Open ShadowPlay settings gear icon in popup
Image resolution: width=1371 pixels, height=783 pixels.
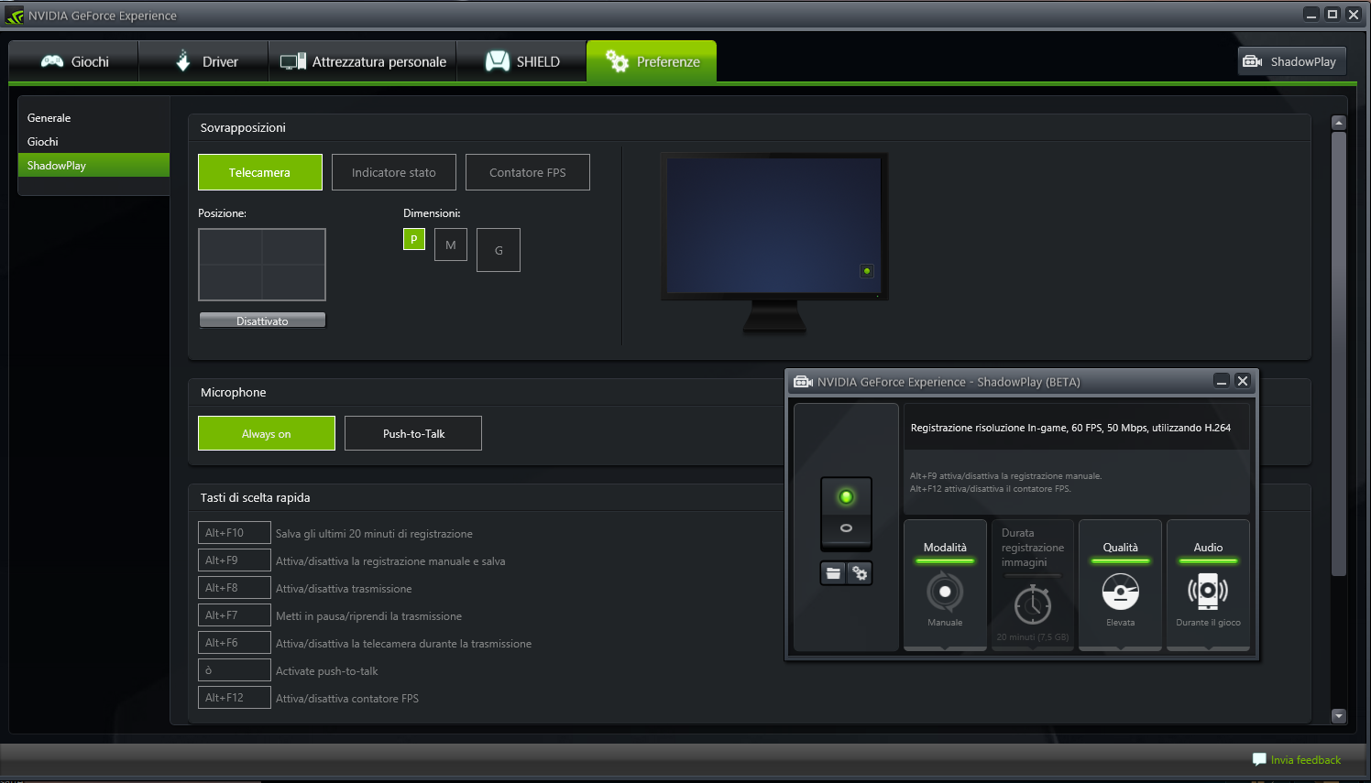[860, 573]
